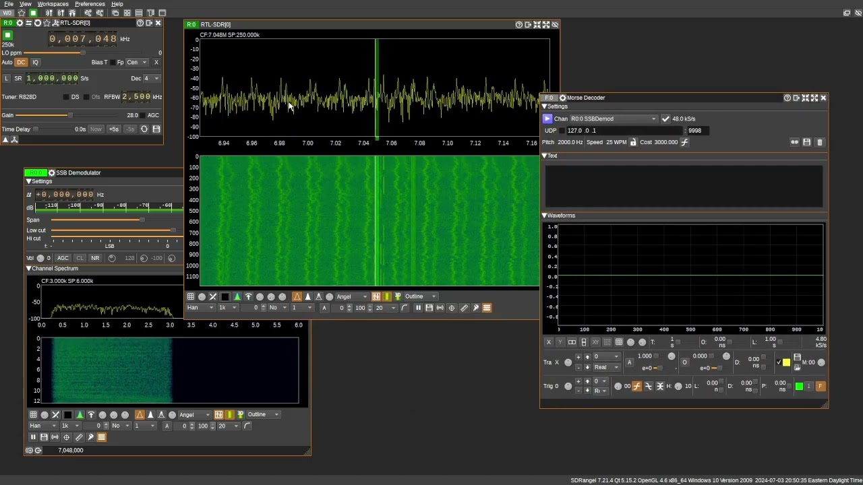Click the spectrum markers crosshair icon
Image resolution: width=863 pixels, height=485 pixels.
tap(452, 308)
